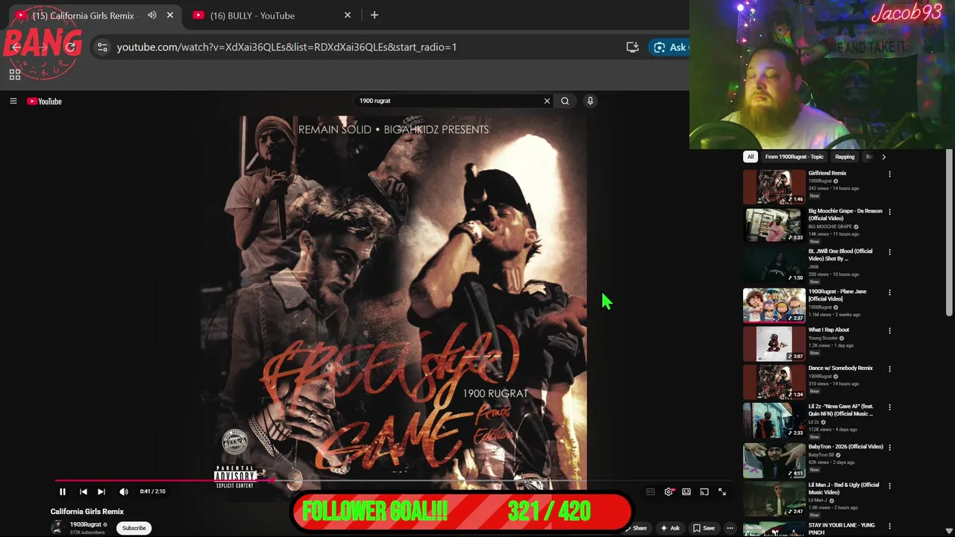Close the California Girls Remix tab
Viewport: 955px width, 537px height.
pos(170,15)
